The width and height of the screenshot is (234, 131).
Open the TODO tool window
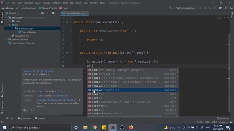(x=10, y=118)
